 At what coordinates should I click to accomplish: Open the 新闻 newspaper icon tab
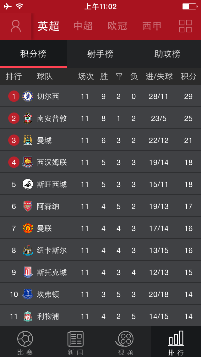(75, 343)
